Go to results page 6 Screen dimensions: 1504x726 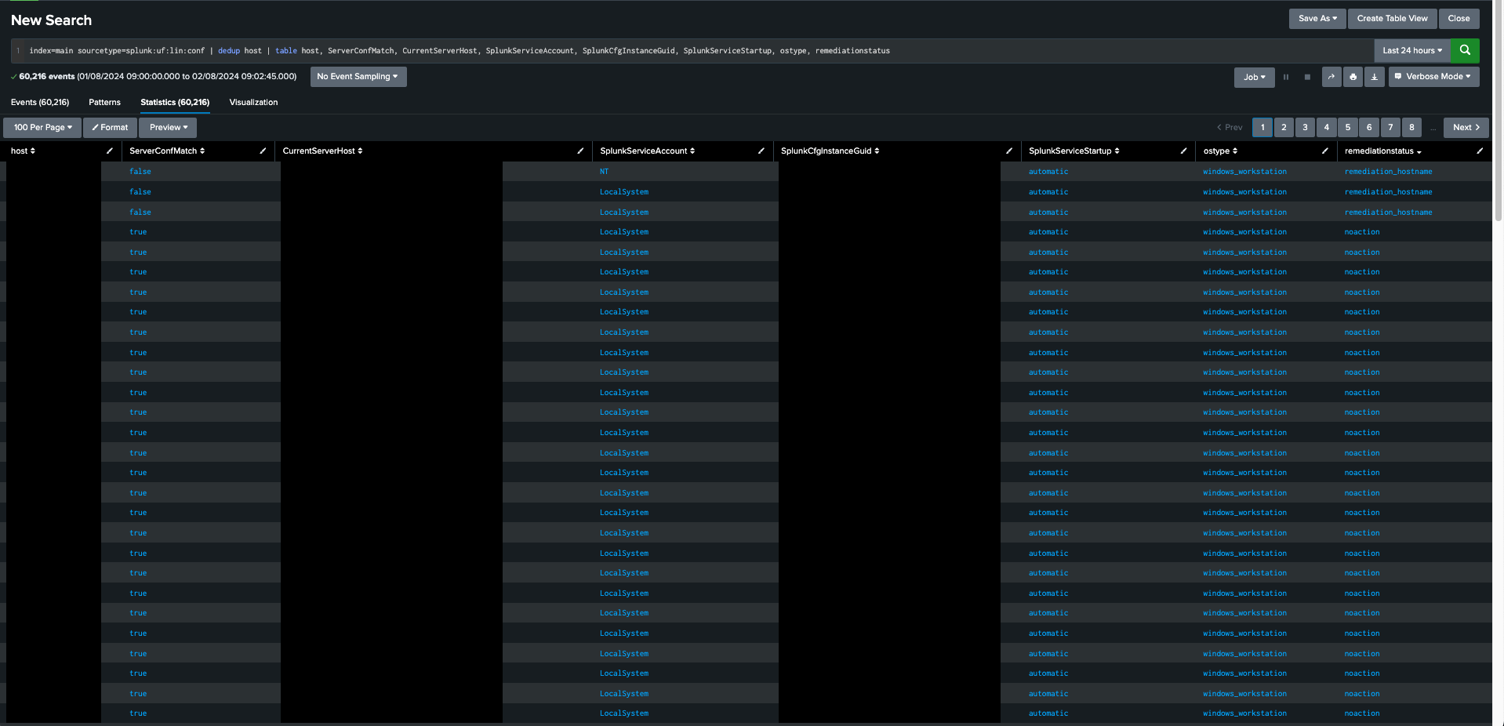click(x=1369, y=127)
